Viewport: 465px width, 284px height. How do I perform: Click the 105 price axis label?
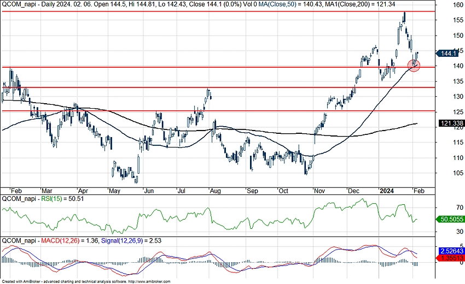(458, 173)
